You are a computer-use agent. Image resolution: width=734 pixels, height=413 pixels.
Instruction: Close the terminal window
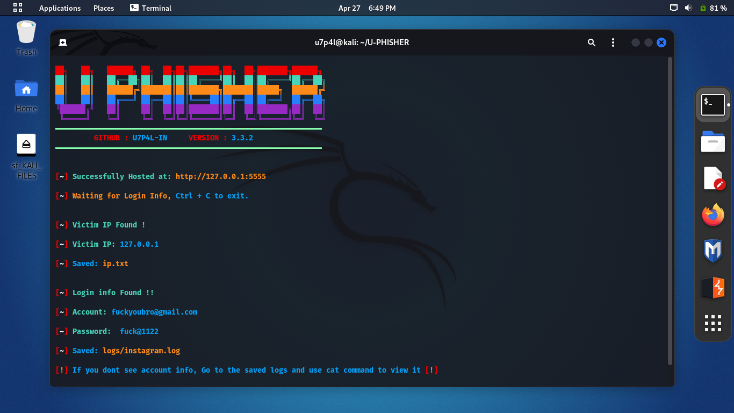(661, 42)
